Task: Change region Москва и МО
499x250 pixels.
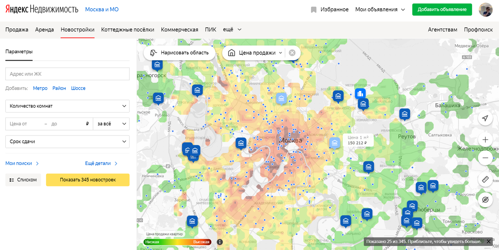Action: (102, 9)
